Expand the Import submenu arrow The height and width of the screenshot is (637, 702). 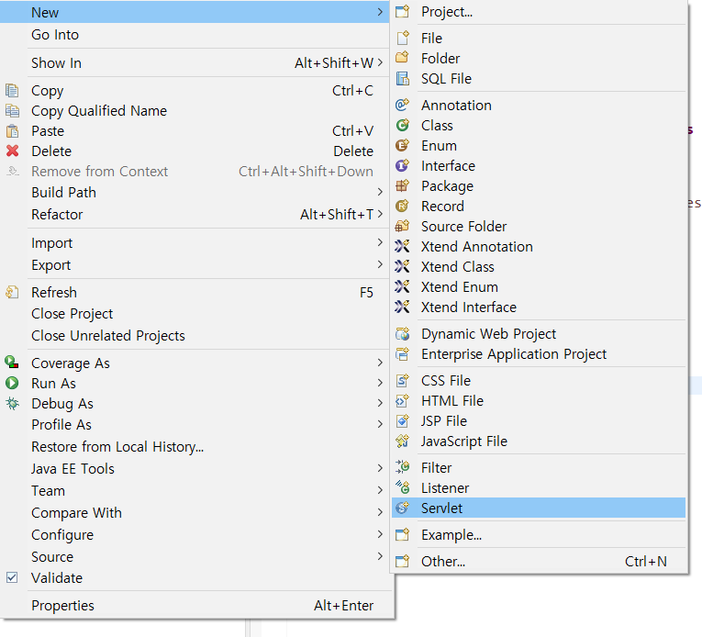coord(380,242)
